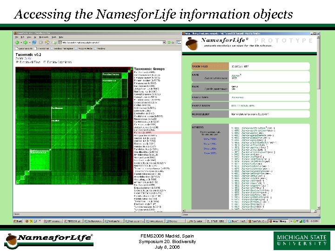Screen dimensions: 335x251
Task: Open the File menu in Taxomatic browser window
Action: [16, 37]
